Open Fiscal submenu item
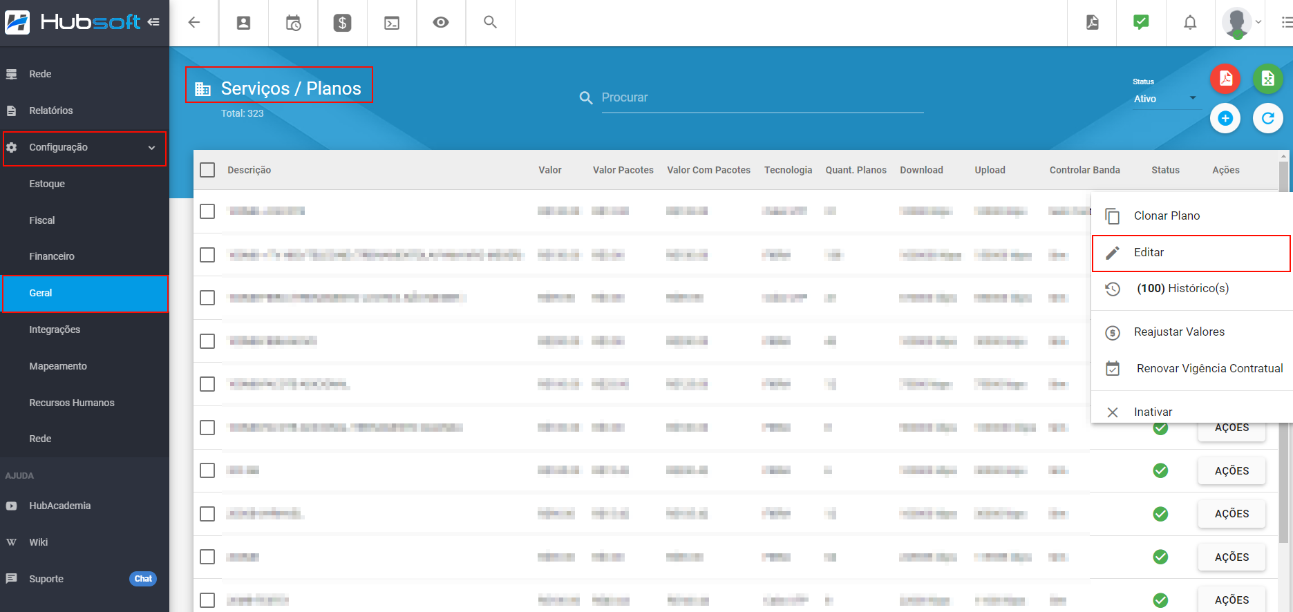This screenshot has height=612, width=1293. (84, 220)
